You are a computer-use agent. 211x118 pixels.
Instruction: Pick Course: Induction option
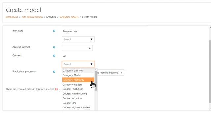(x=78, y=98)
